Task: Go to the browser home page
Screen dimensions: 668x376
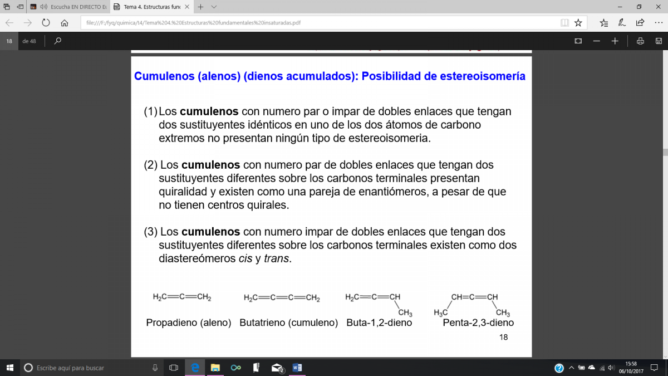Action: click(65, 23)
